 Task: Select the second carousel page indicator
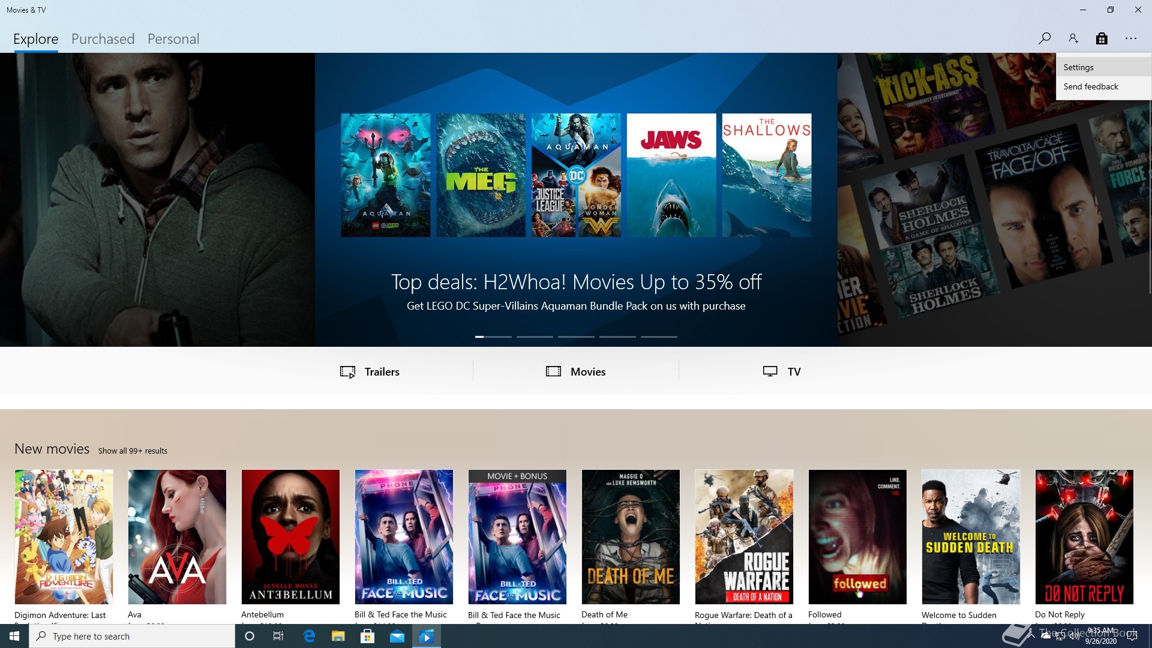[535, 337]
